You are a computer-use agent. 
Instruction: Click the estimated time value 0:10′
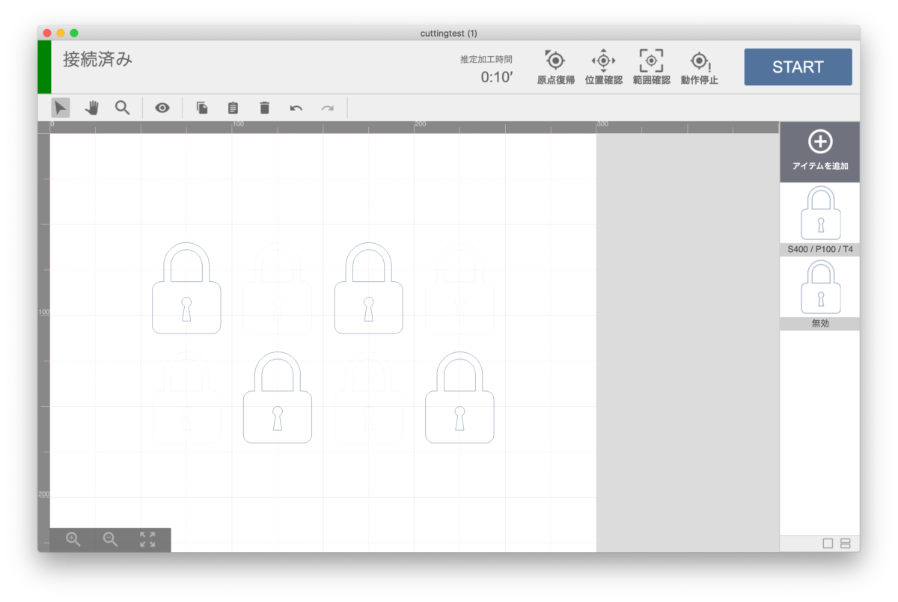coord(497,76)
